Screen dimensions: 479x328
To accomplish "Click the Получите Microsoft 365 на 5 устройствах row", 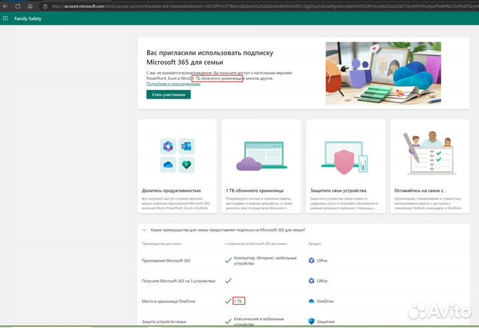I will 179,281.
